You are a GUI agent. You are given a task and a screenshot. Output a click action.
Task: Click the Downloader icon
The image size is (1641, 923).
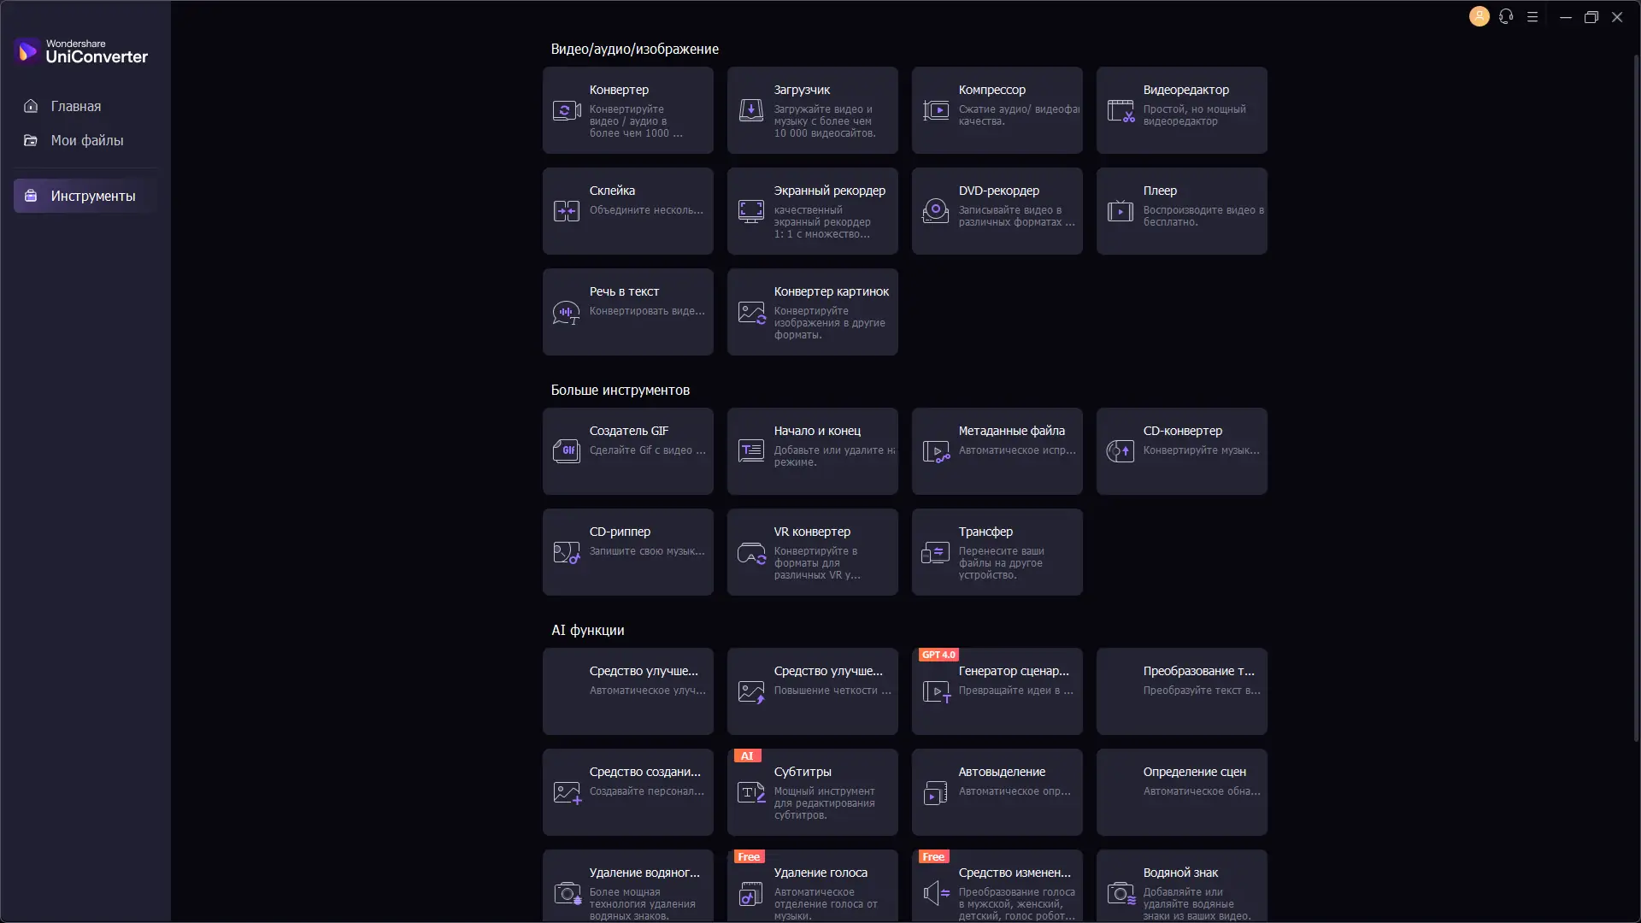[x=750, y=110]
